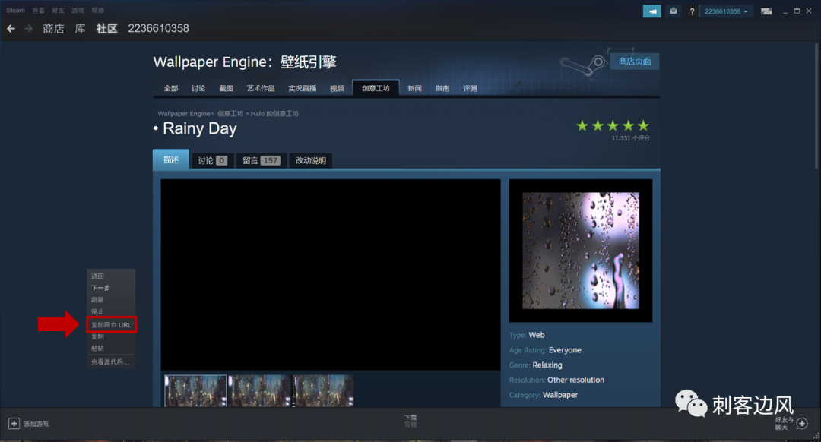Open the 查看 menu
This screenshot has width=821, height=442.
[x=38, y=11]
